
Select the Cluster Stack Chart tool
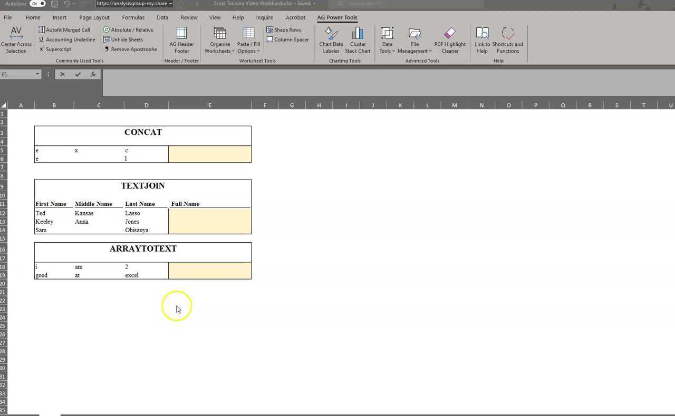click(x=358, y=34)
